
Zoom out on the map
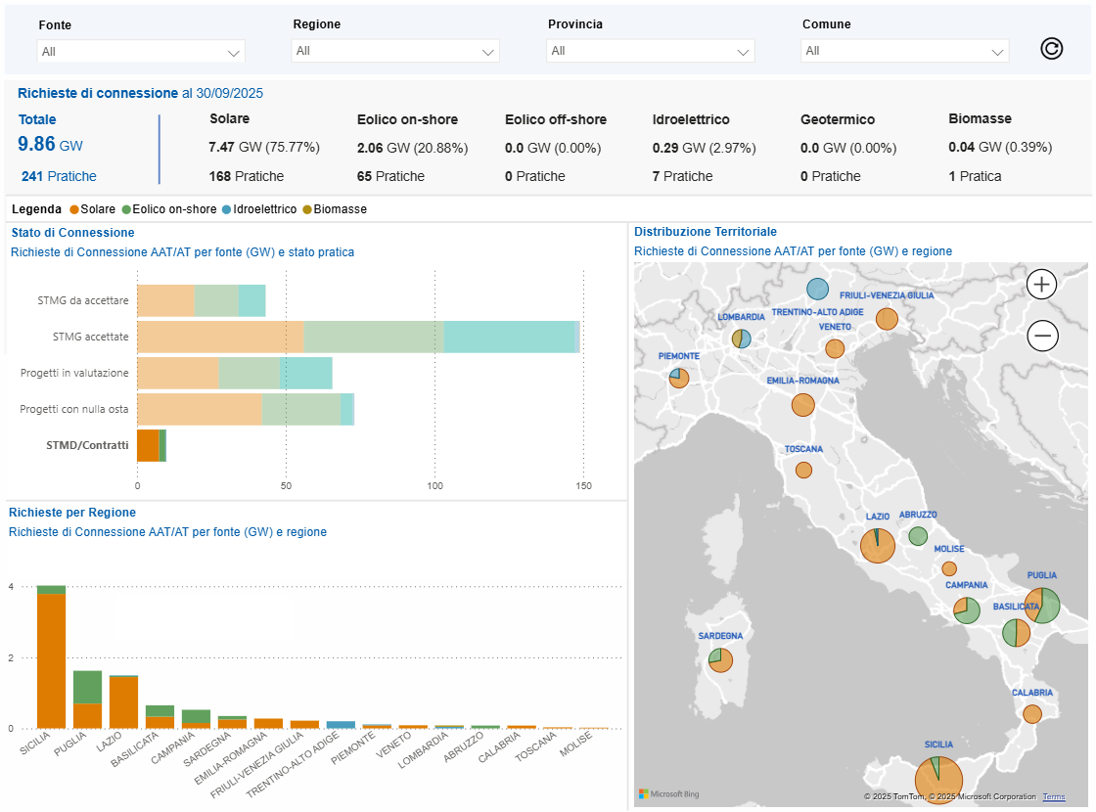pos(1042,336)
